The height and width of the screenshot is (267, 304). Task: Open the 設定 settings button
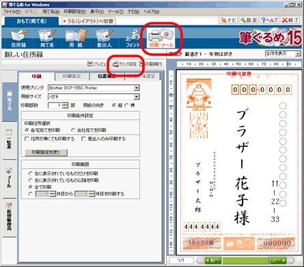249,20
